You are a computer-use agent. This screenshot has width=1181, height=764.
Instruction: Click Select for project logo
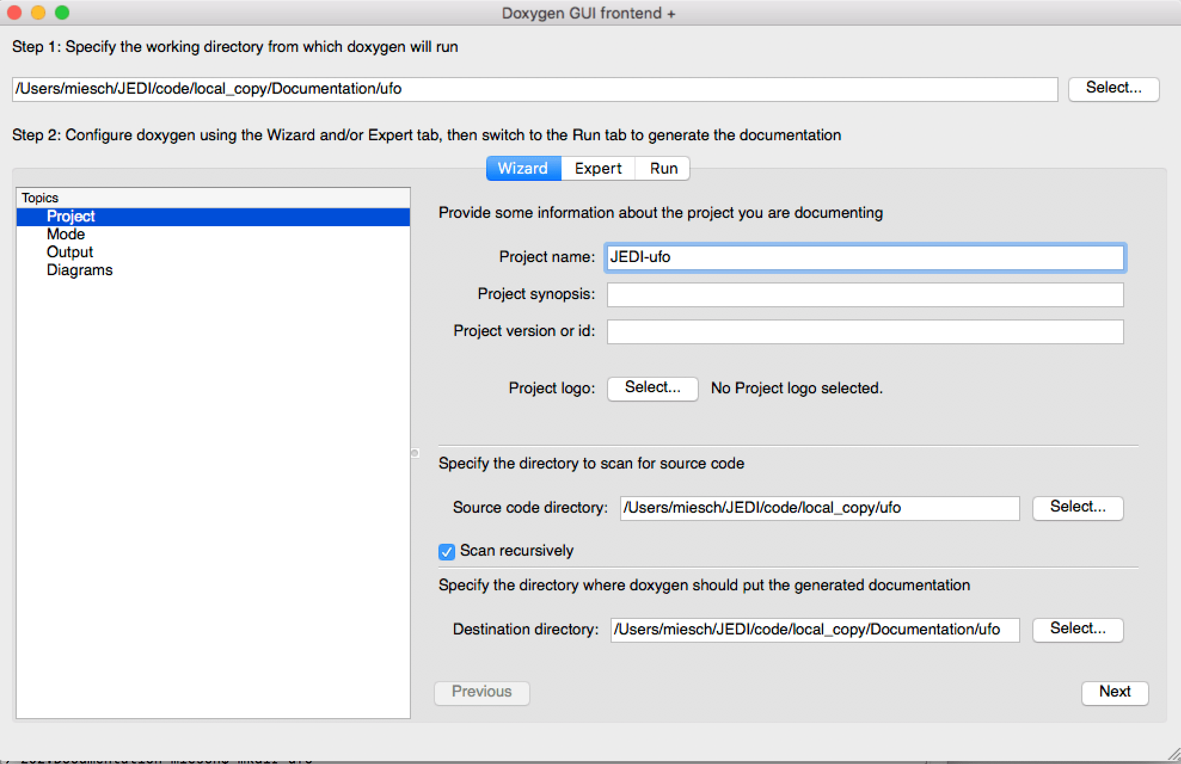click(x=652, y=388)
